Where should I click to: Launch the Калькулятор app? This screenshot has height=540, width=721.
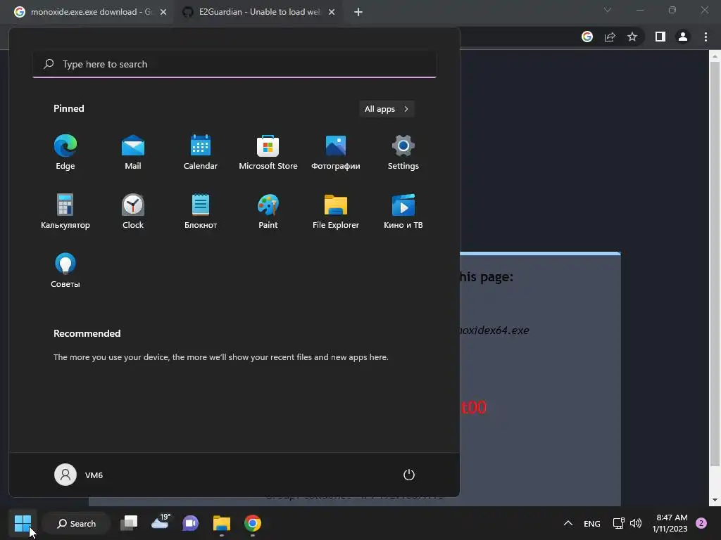point(65,212)
